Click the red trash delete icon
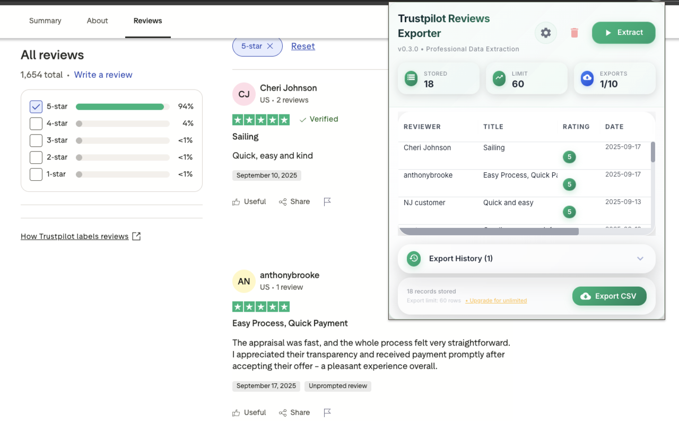The width and height of the screenshot is (679, 424). pos(574,33)
